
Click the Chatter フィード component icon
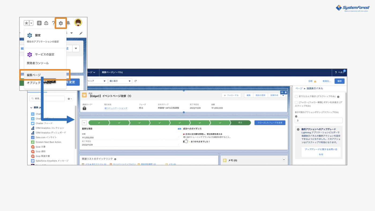coord(33,123)
